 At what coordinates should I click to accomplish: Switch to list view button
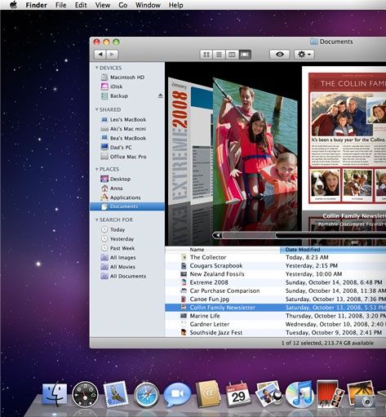point(219,55)
